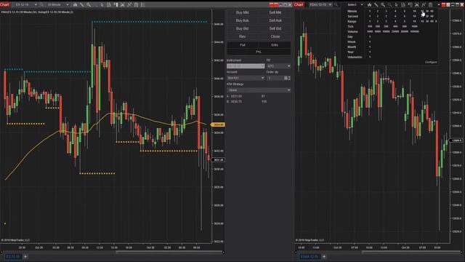Viewport: 465px width, 262px height.
Task: Open TIF dropdown in Chart Trader
Action: [x=278, y=66]
